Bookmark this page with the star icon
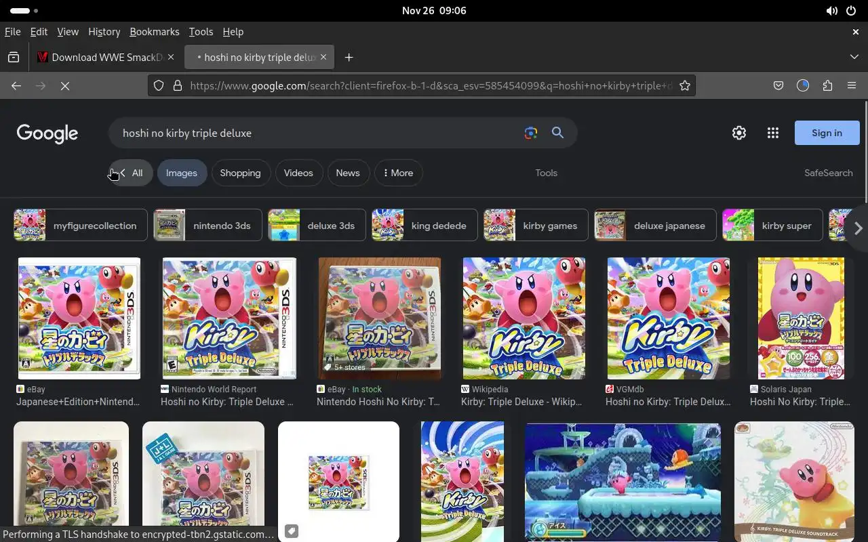This screenshot has height=542, width=868. (x=685, y=85)
